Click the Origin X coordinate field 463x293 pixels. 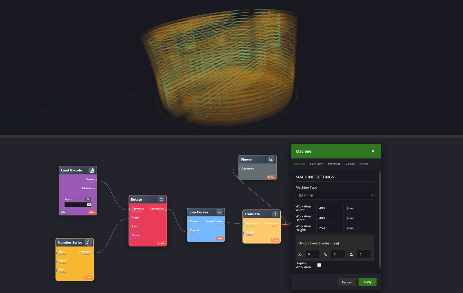[x=312, y=254]
